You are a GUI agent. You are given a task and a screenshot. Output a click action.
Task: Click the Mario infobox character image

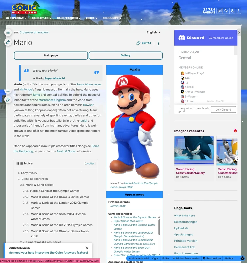(x=134, y=127)
